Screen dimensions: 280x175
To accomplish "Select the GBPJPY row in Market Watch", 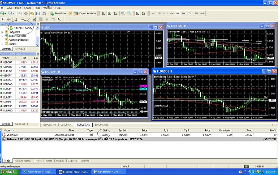I will point(19,102).
